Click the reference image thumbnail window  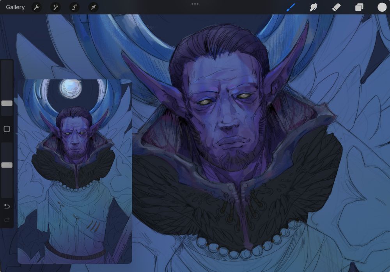[74, 171]
